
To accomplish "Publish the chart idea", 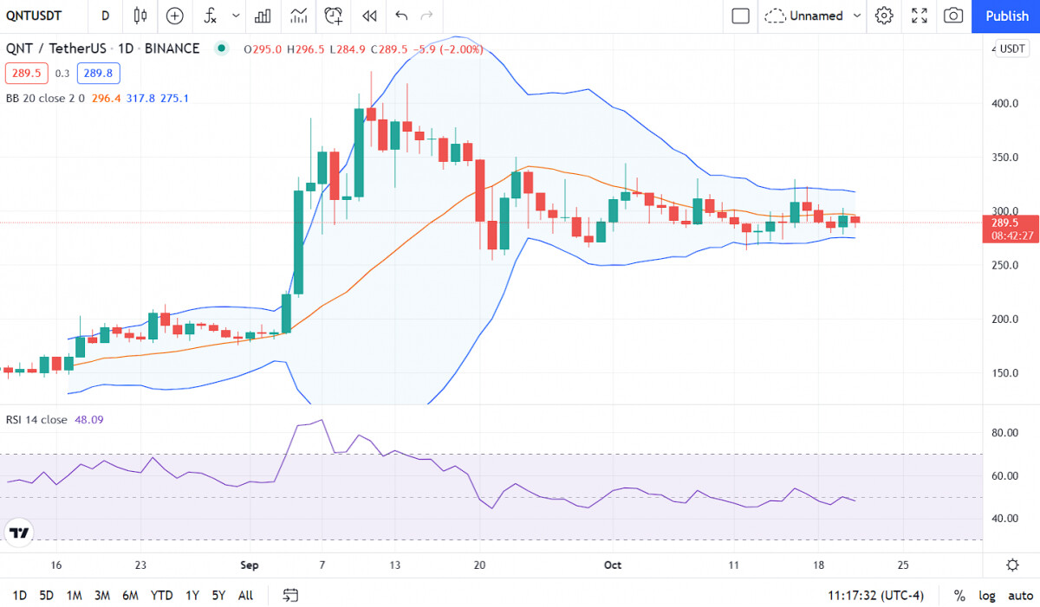I will [1006, 16].
